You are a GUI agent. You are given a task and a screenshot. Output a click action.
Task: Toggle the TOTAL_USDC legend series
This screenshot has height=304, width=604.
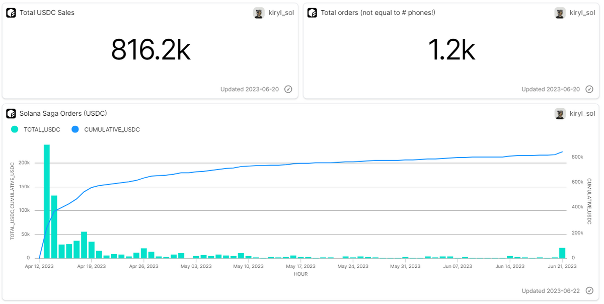point(35,129)
